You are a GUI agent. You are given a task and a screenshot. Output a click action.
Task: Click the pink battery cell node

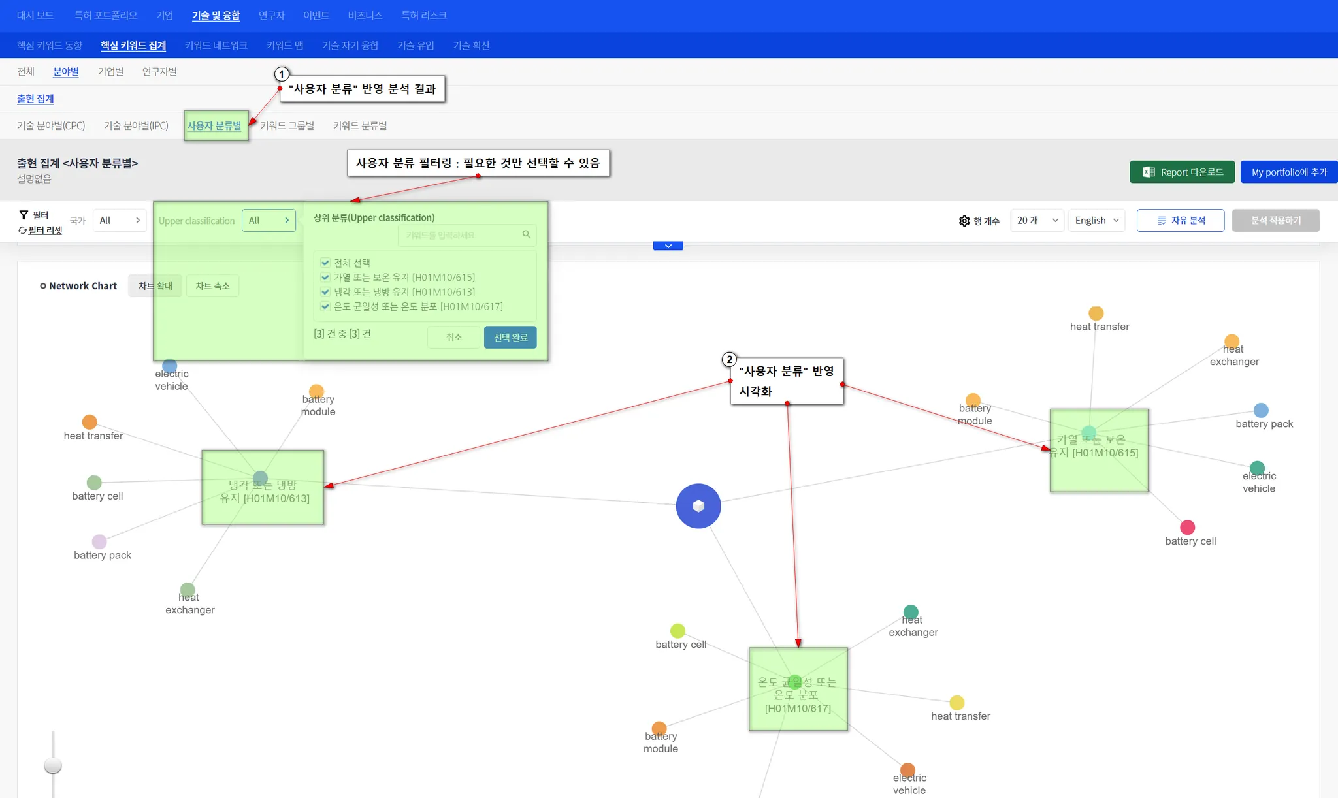pos(1187,527)
